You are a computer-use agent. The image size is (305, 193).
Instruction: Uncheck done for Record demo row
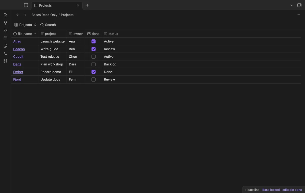tap(94, 72)
